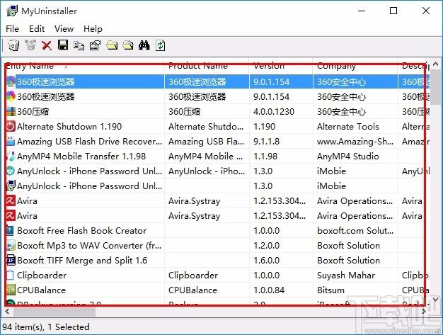Select the 360压缩 entry name
Viewport: 443px width, 335px height.
point(33,112)
